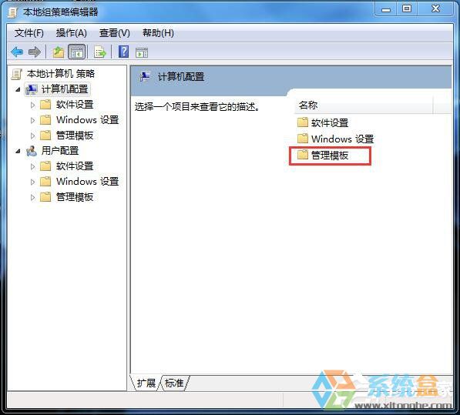Switch to the 扩展 tab
460x415 pixels.
[146, 383]
